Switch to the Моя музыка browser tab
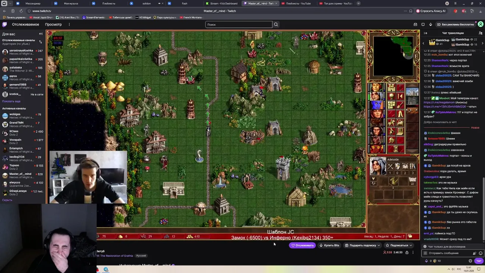The width and height of the screenshot is (485, 273). click(x=71, y=3)
